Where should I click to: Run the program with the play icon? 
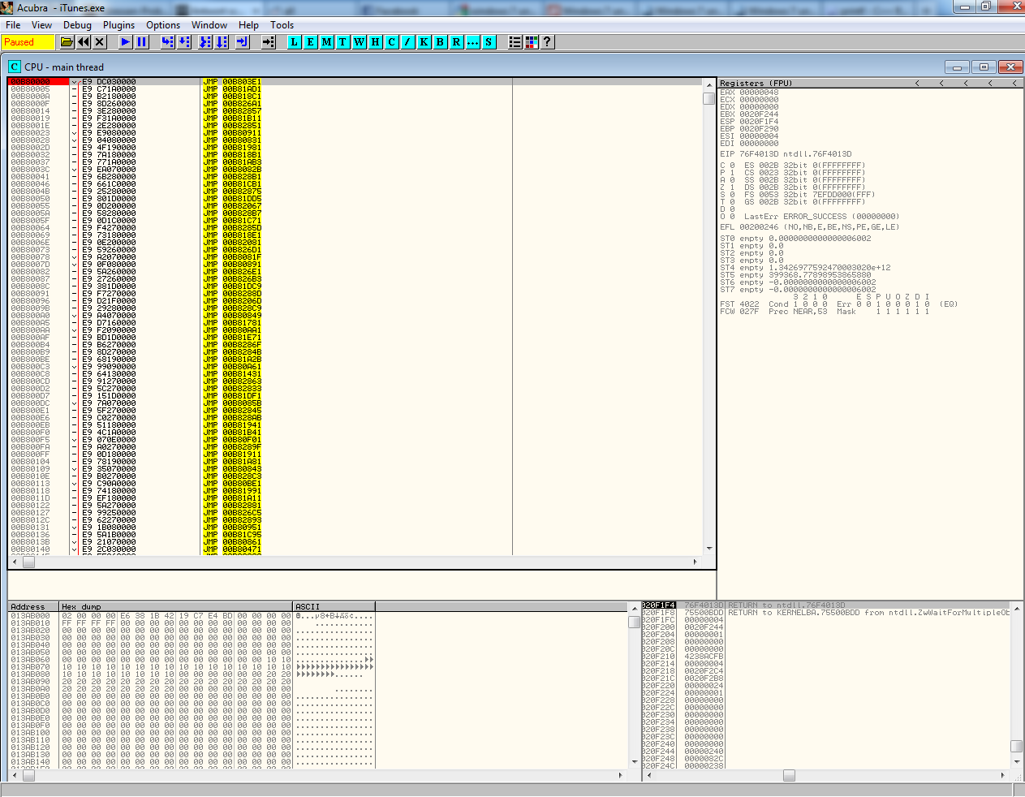(125, 42)
